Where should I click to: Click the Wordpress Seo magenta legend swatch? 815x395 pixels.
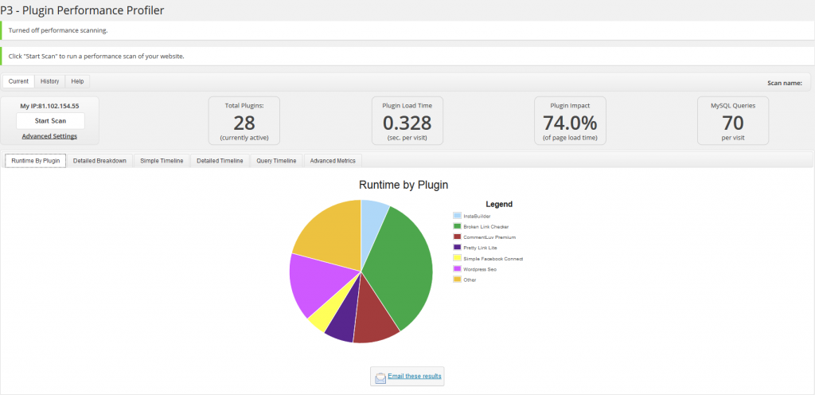(458, 268)
